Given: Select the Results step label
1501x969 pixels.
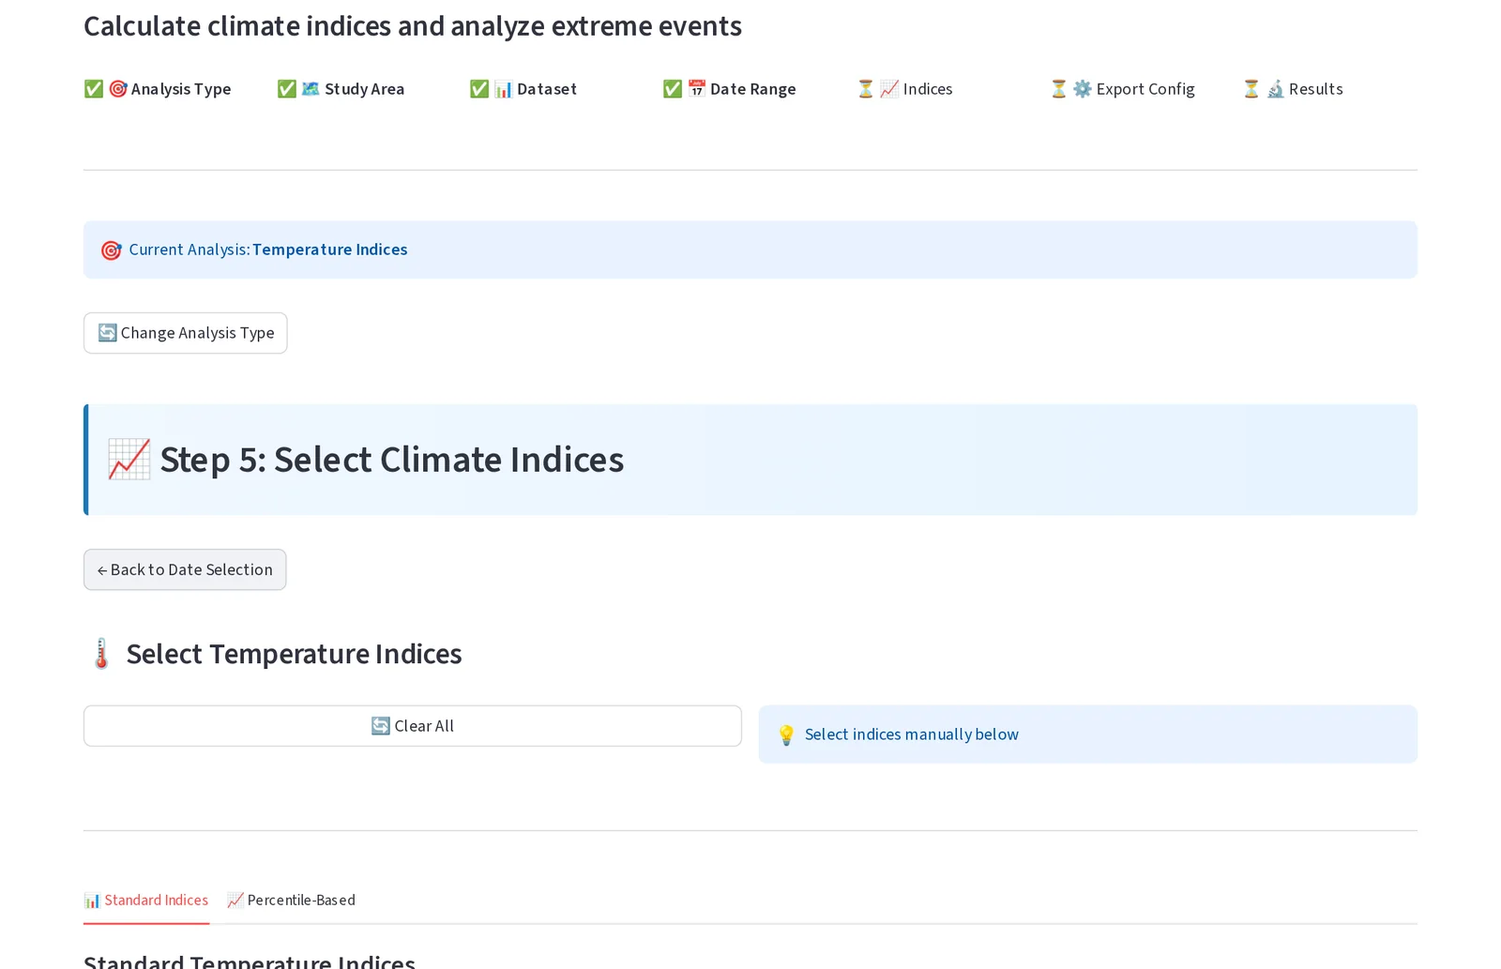Looking at the screenshot, I should pos(1316,89).
